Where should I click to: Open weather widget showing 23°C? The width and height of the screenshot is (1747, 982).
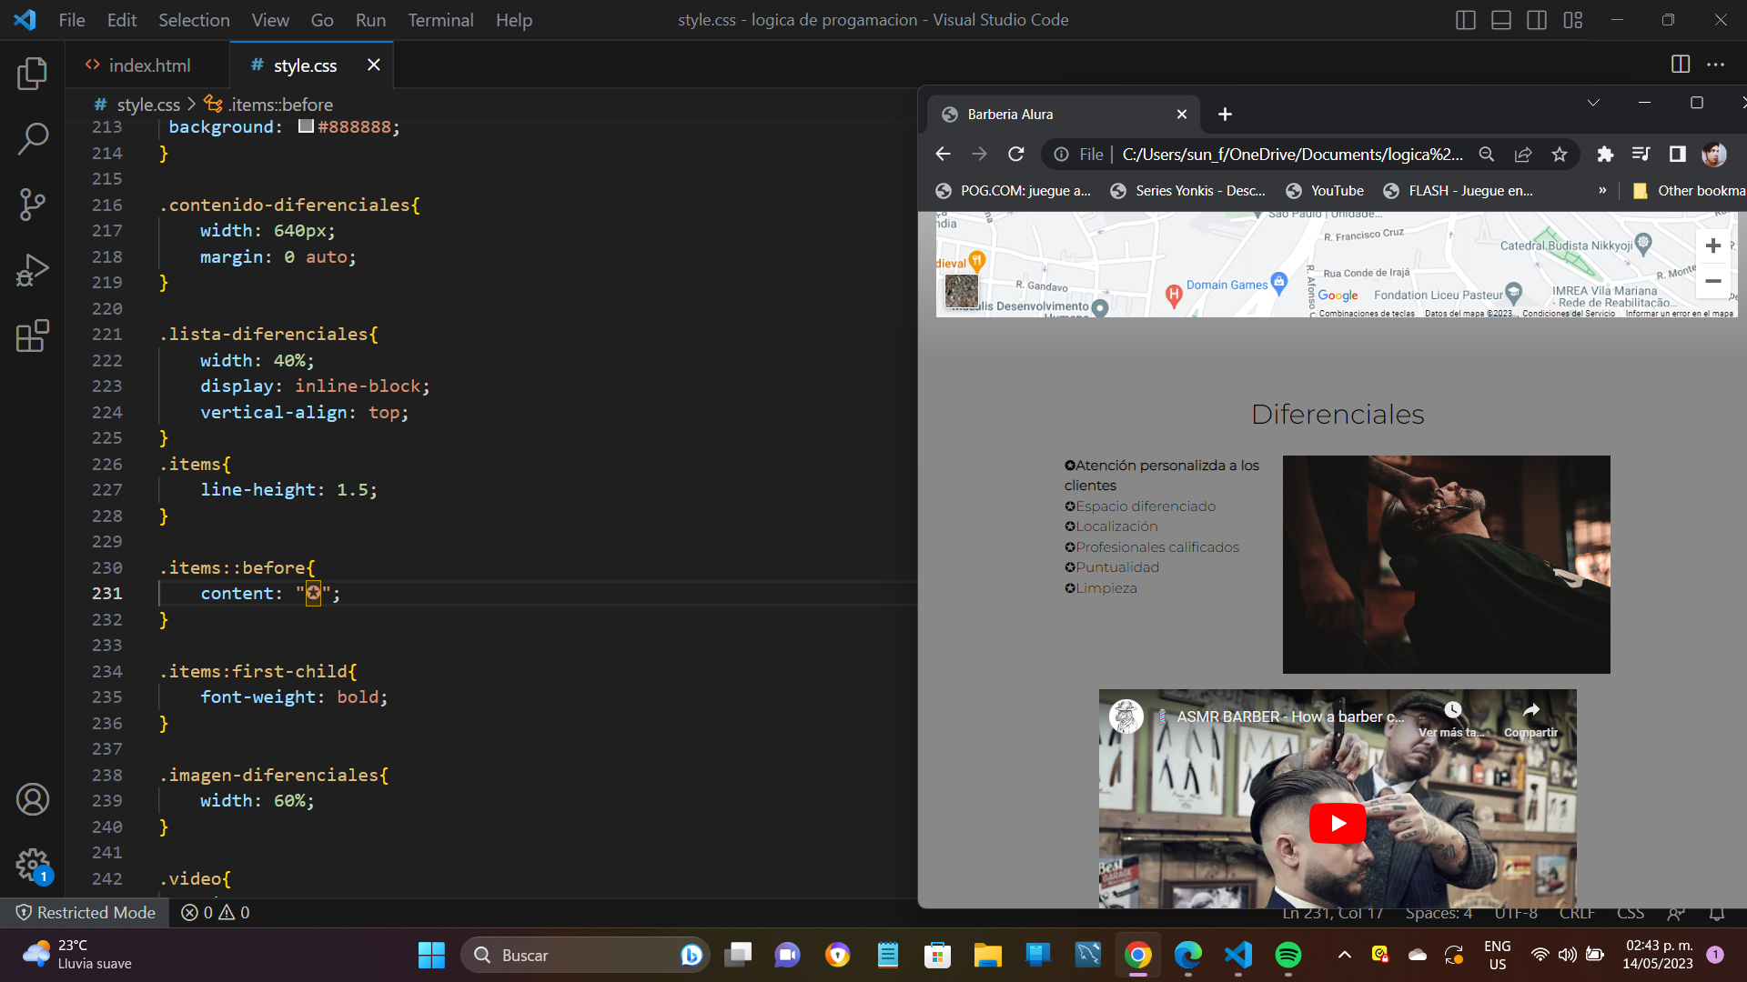78,955
